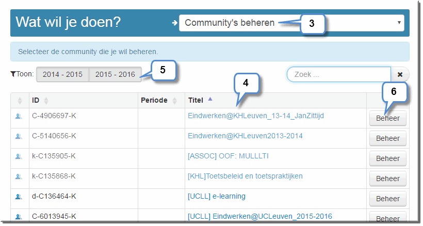The width and height of the screenshot is (423, 226).
Task: Click community icon for d-C136464-K
Action: [19, 197]
